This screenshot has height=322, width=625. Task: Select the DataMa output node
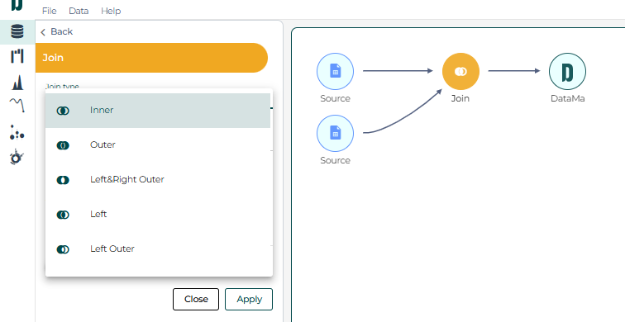pos(568,71)
